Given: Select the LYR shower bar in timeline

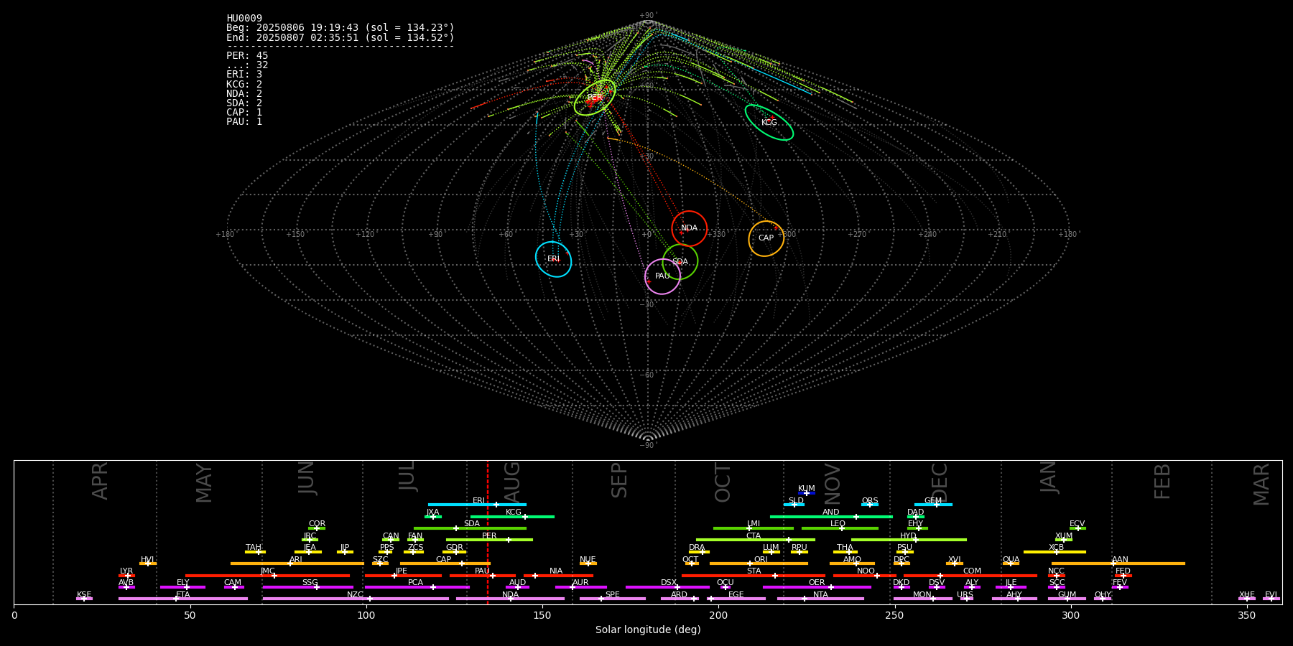Looking at the screenshot, I should coord(126,576).
